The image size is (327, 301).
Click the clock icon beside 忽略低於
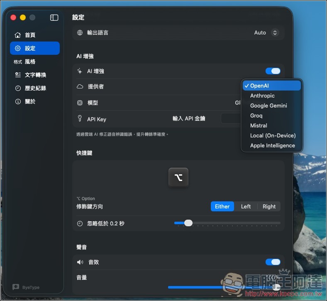pyautogui.click(x=80, y=224)
